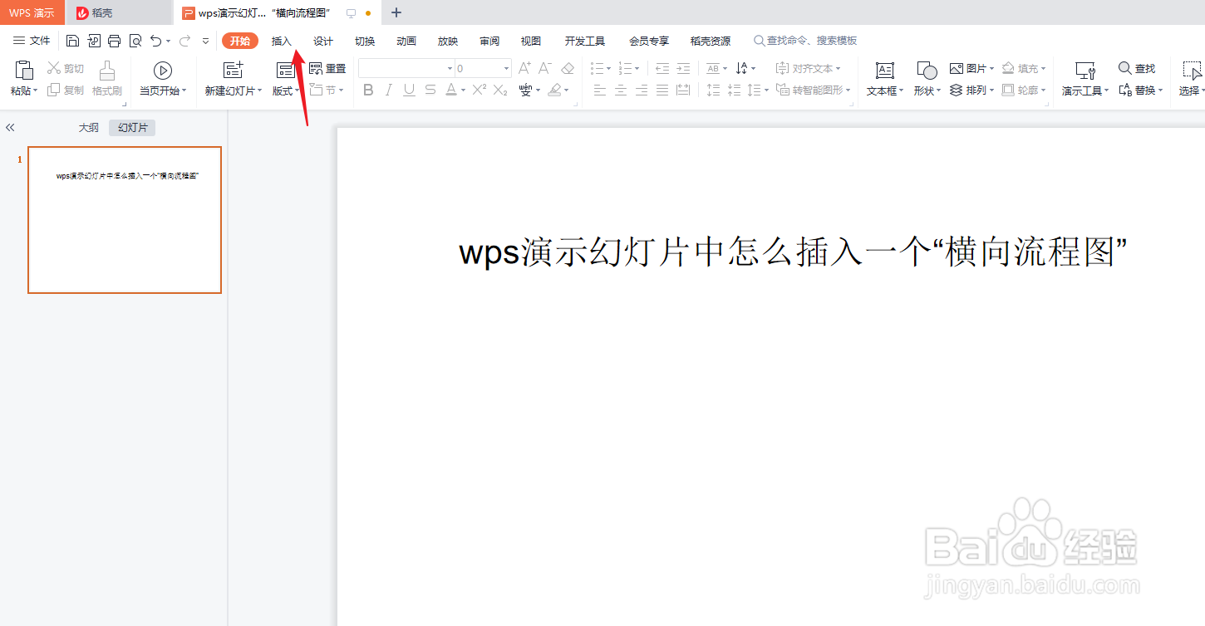Click the increase indent icon
The height and width of the screenshot is (626, 1205).
tap(683, 68)
